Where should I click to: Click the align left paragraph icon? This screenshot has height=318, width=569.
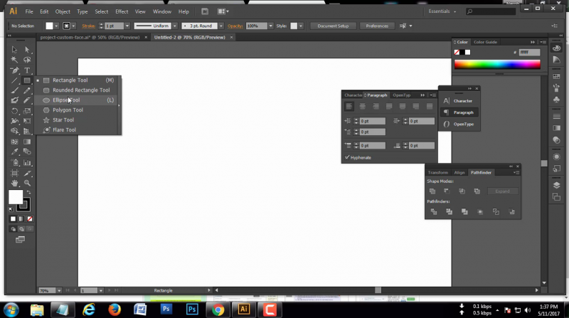pos(349,106)
